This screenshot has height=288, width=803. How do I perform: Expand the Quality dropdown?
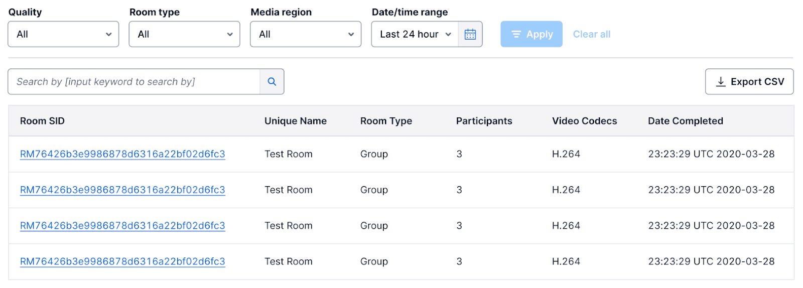pos(63,34)
